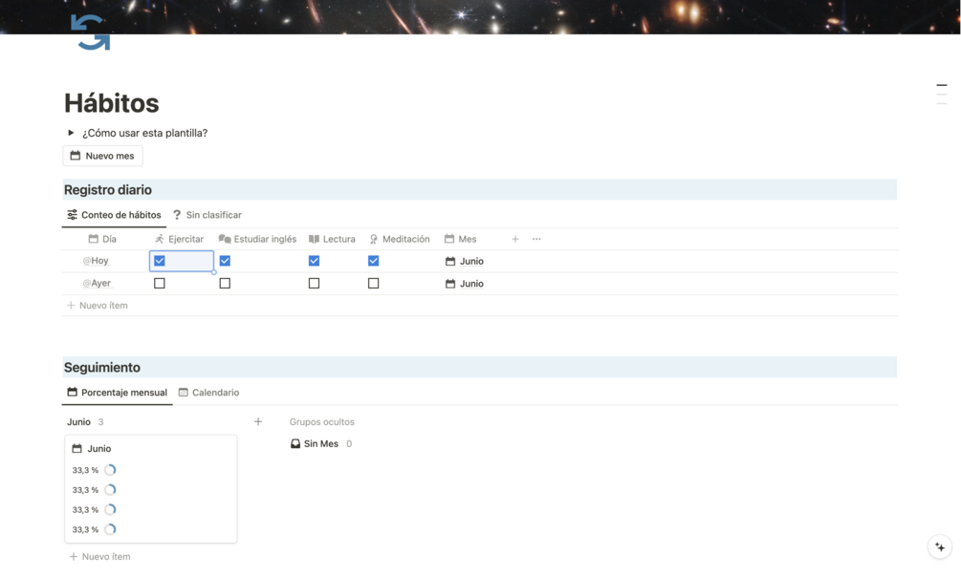961x577 pixels.
Task: Add a row with Nuevo ítem under table
Action: click(98, 305)
